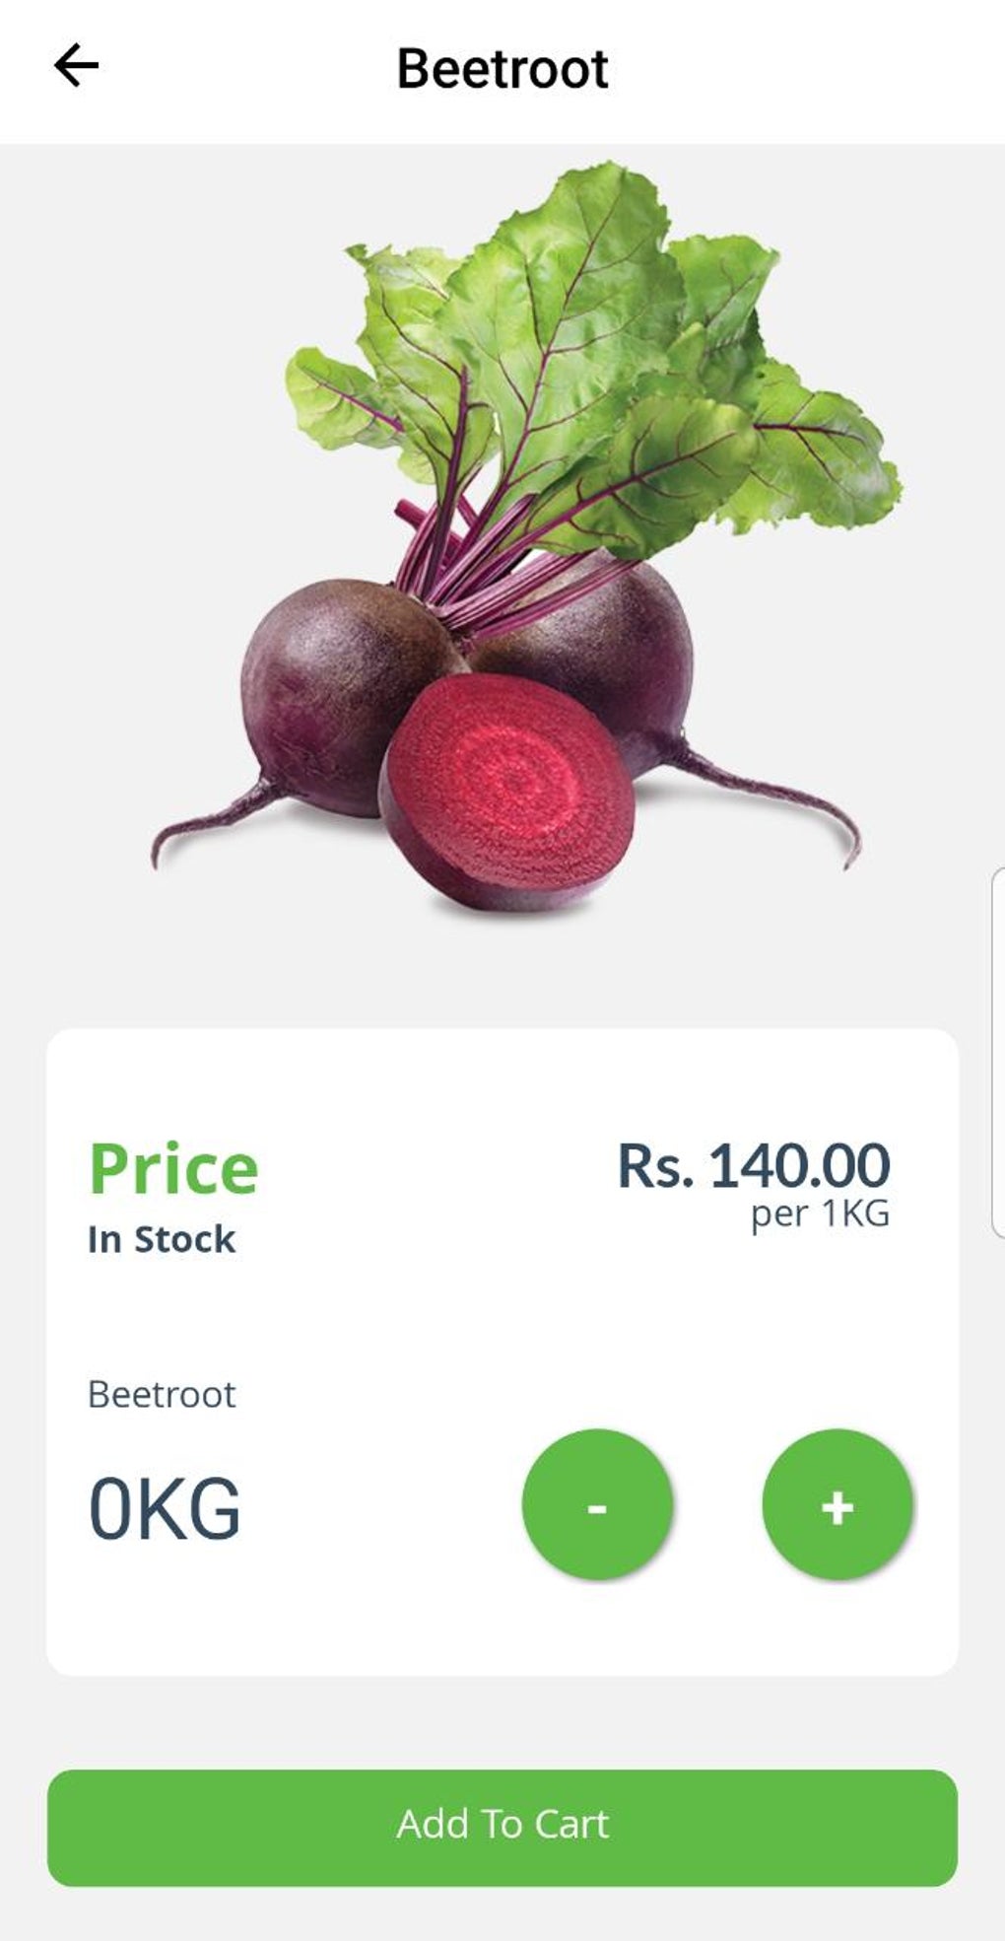
Task: Increase quantity with the plus button
Action: (x=837, y=1505)
